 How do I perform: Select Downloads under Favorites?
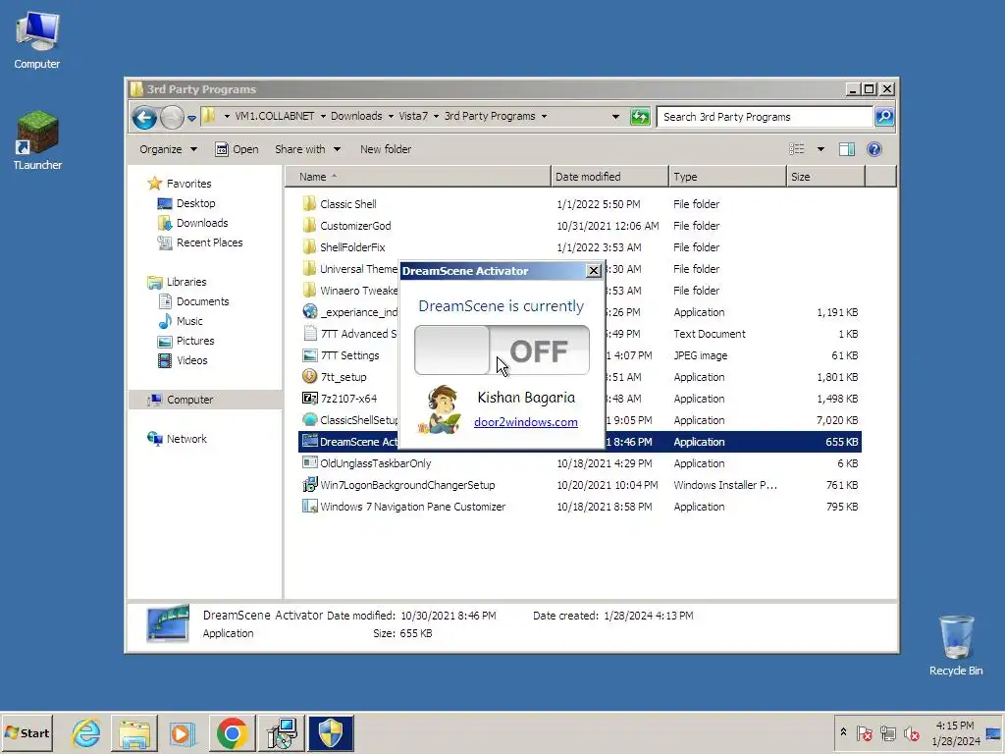click(202, 223)
